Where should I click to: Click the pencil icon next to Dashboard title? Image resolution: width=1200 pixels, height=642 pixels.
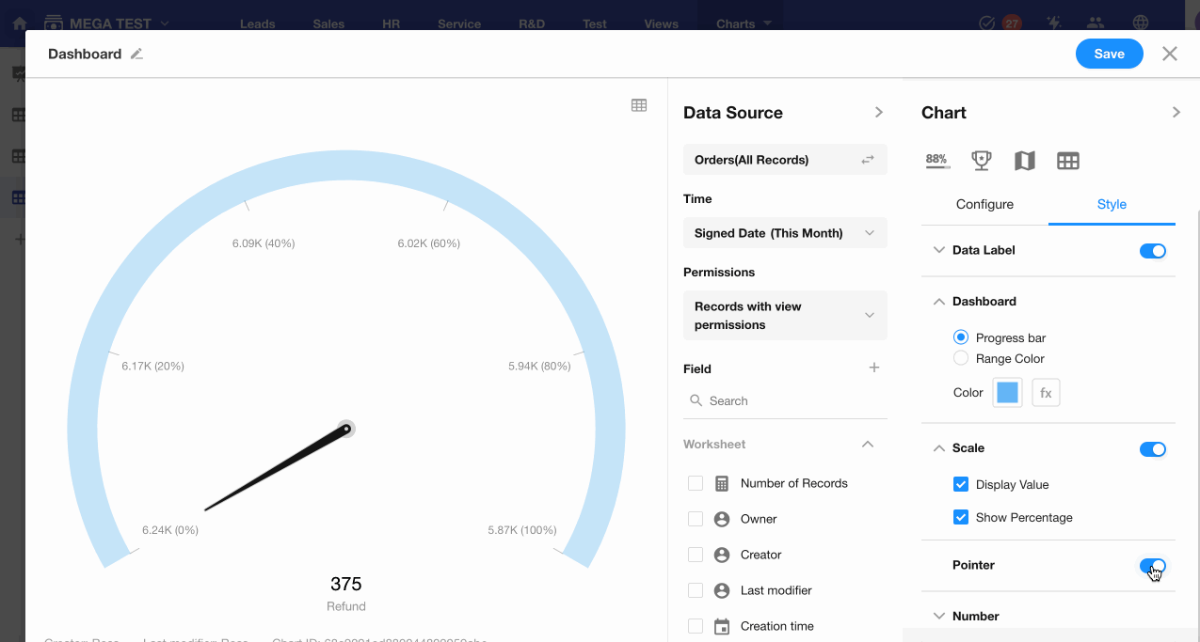pos(136,55)
